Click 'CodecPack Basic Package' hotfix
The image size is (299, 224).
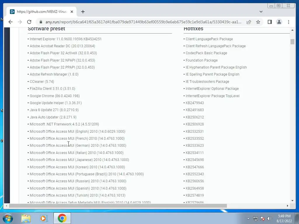[206, 53]
